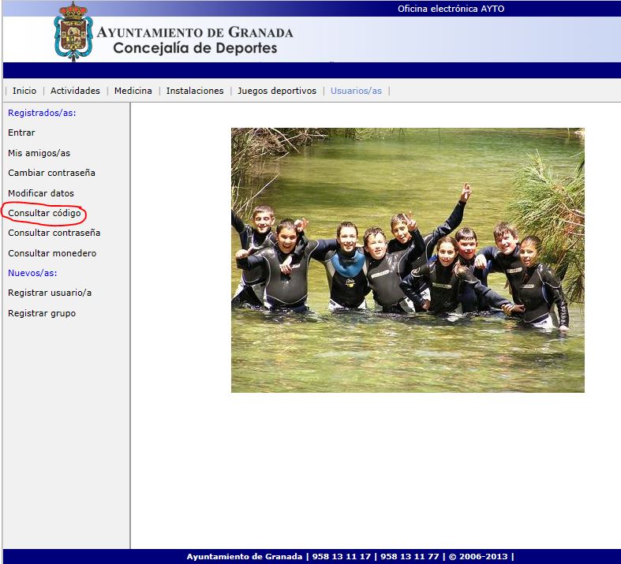Open the Oficina electrónica AYTO link
The width and height of the screenshot is (621, 564).
tap(451, 9)
